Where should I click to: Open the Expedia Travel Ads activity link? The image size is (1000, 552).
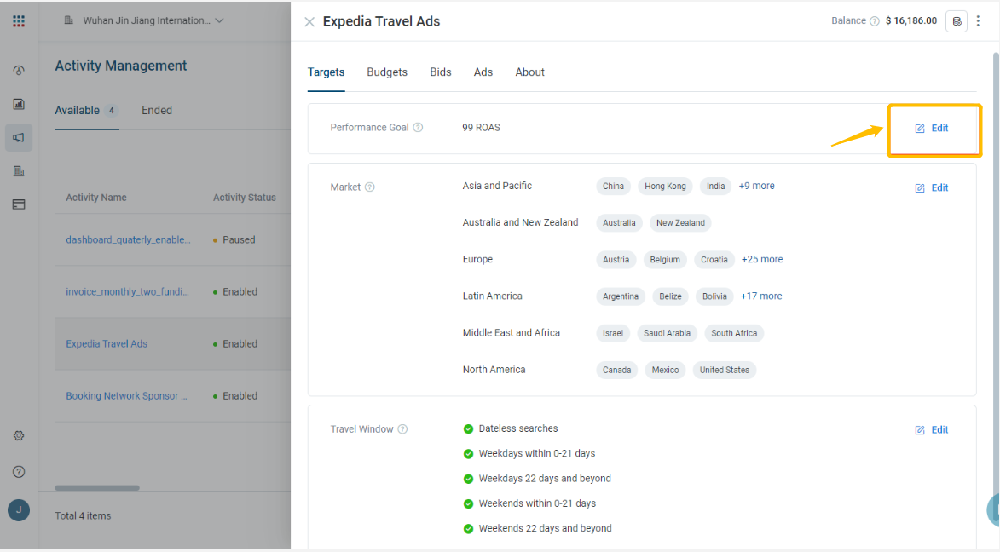click(107, 343)
